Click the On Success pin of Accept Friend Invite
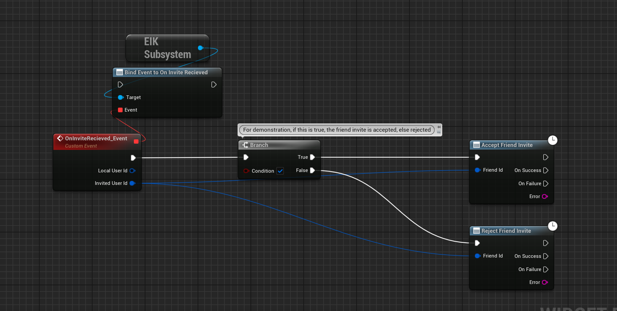Image resolution: width=617 pixels, height=311 pixels. click(545, 170)
